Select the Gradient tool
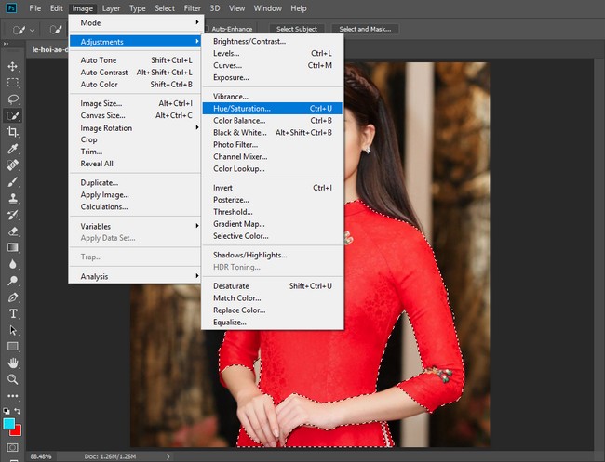The height and width of the screenshot is (462, 605). [13, 248]
